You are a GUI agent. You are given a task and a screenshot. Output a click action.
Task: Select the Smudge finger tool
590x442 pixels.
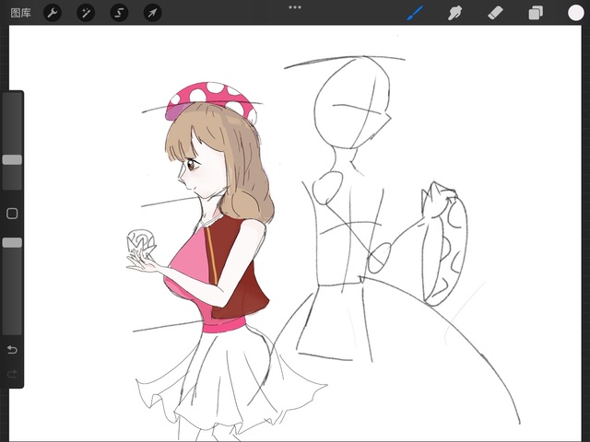(454, 13)
